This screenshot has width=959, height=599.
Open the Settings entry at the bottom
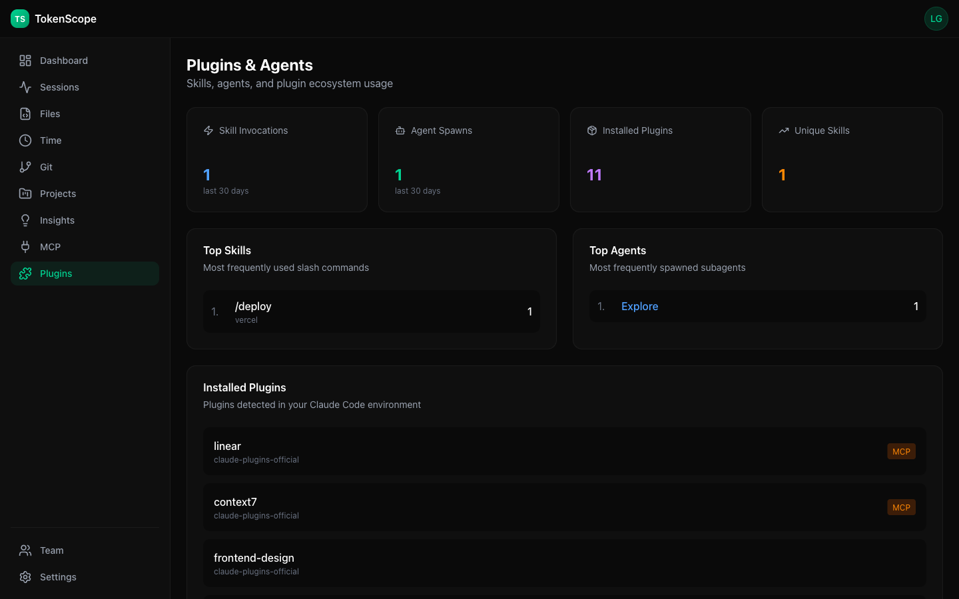(x=58, y=576)
